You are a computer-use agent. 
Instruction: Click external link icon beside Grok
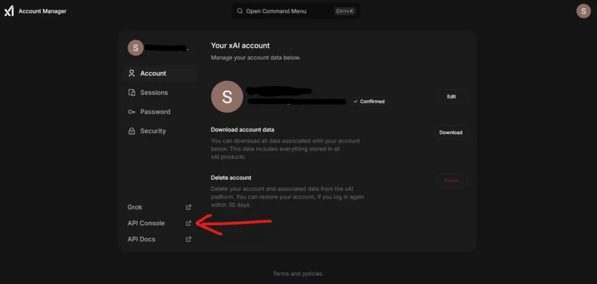pos(188,207)
